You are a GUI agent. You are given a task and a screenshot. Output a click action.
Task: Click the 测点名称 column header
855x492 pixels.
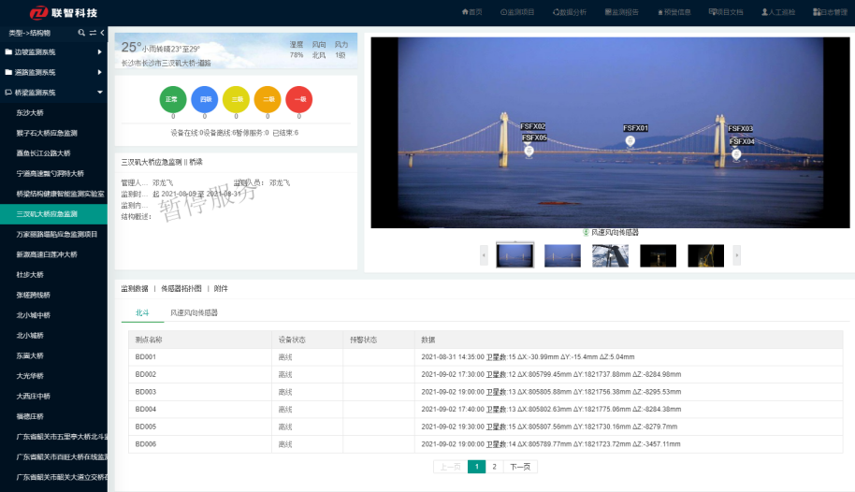[x=149, y=340]
